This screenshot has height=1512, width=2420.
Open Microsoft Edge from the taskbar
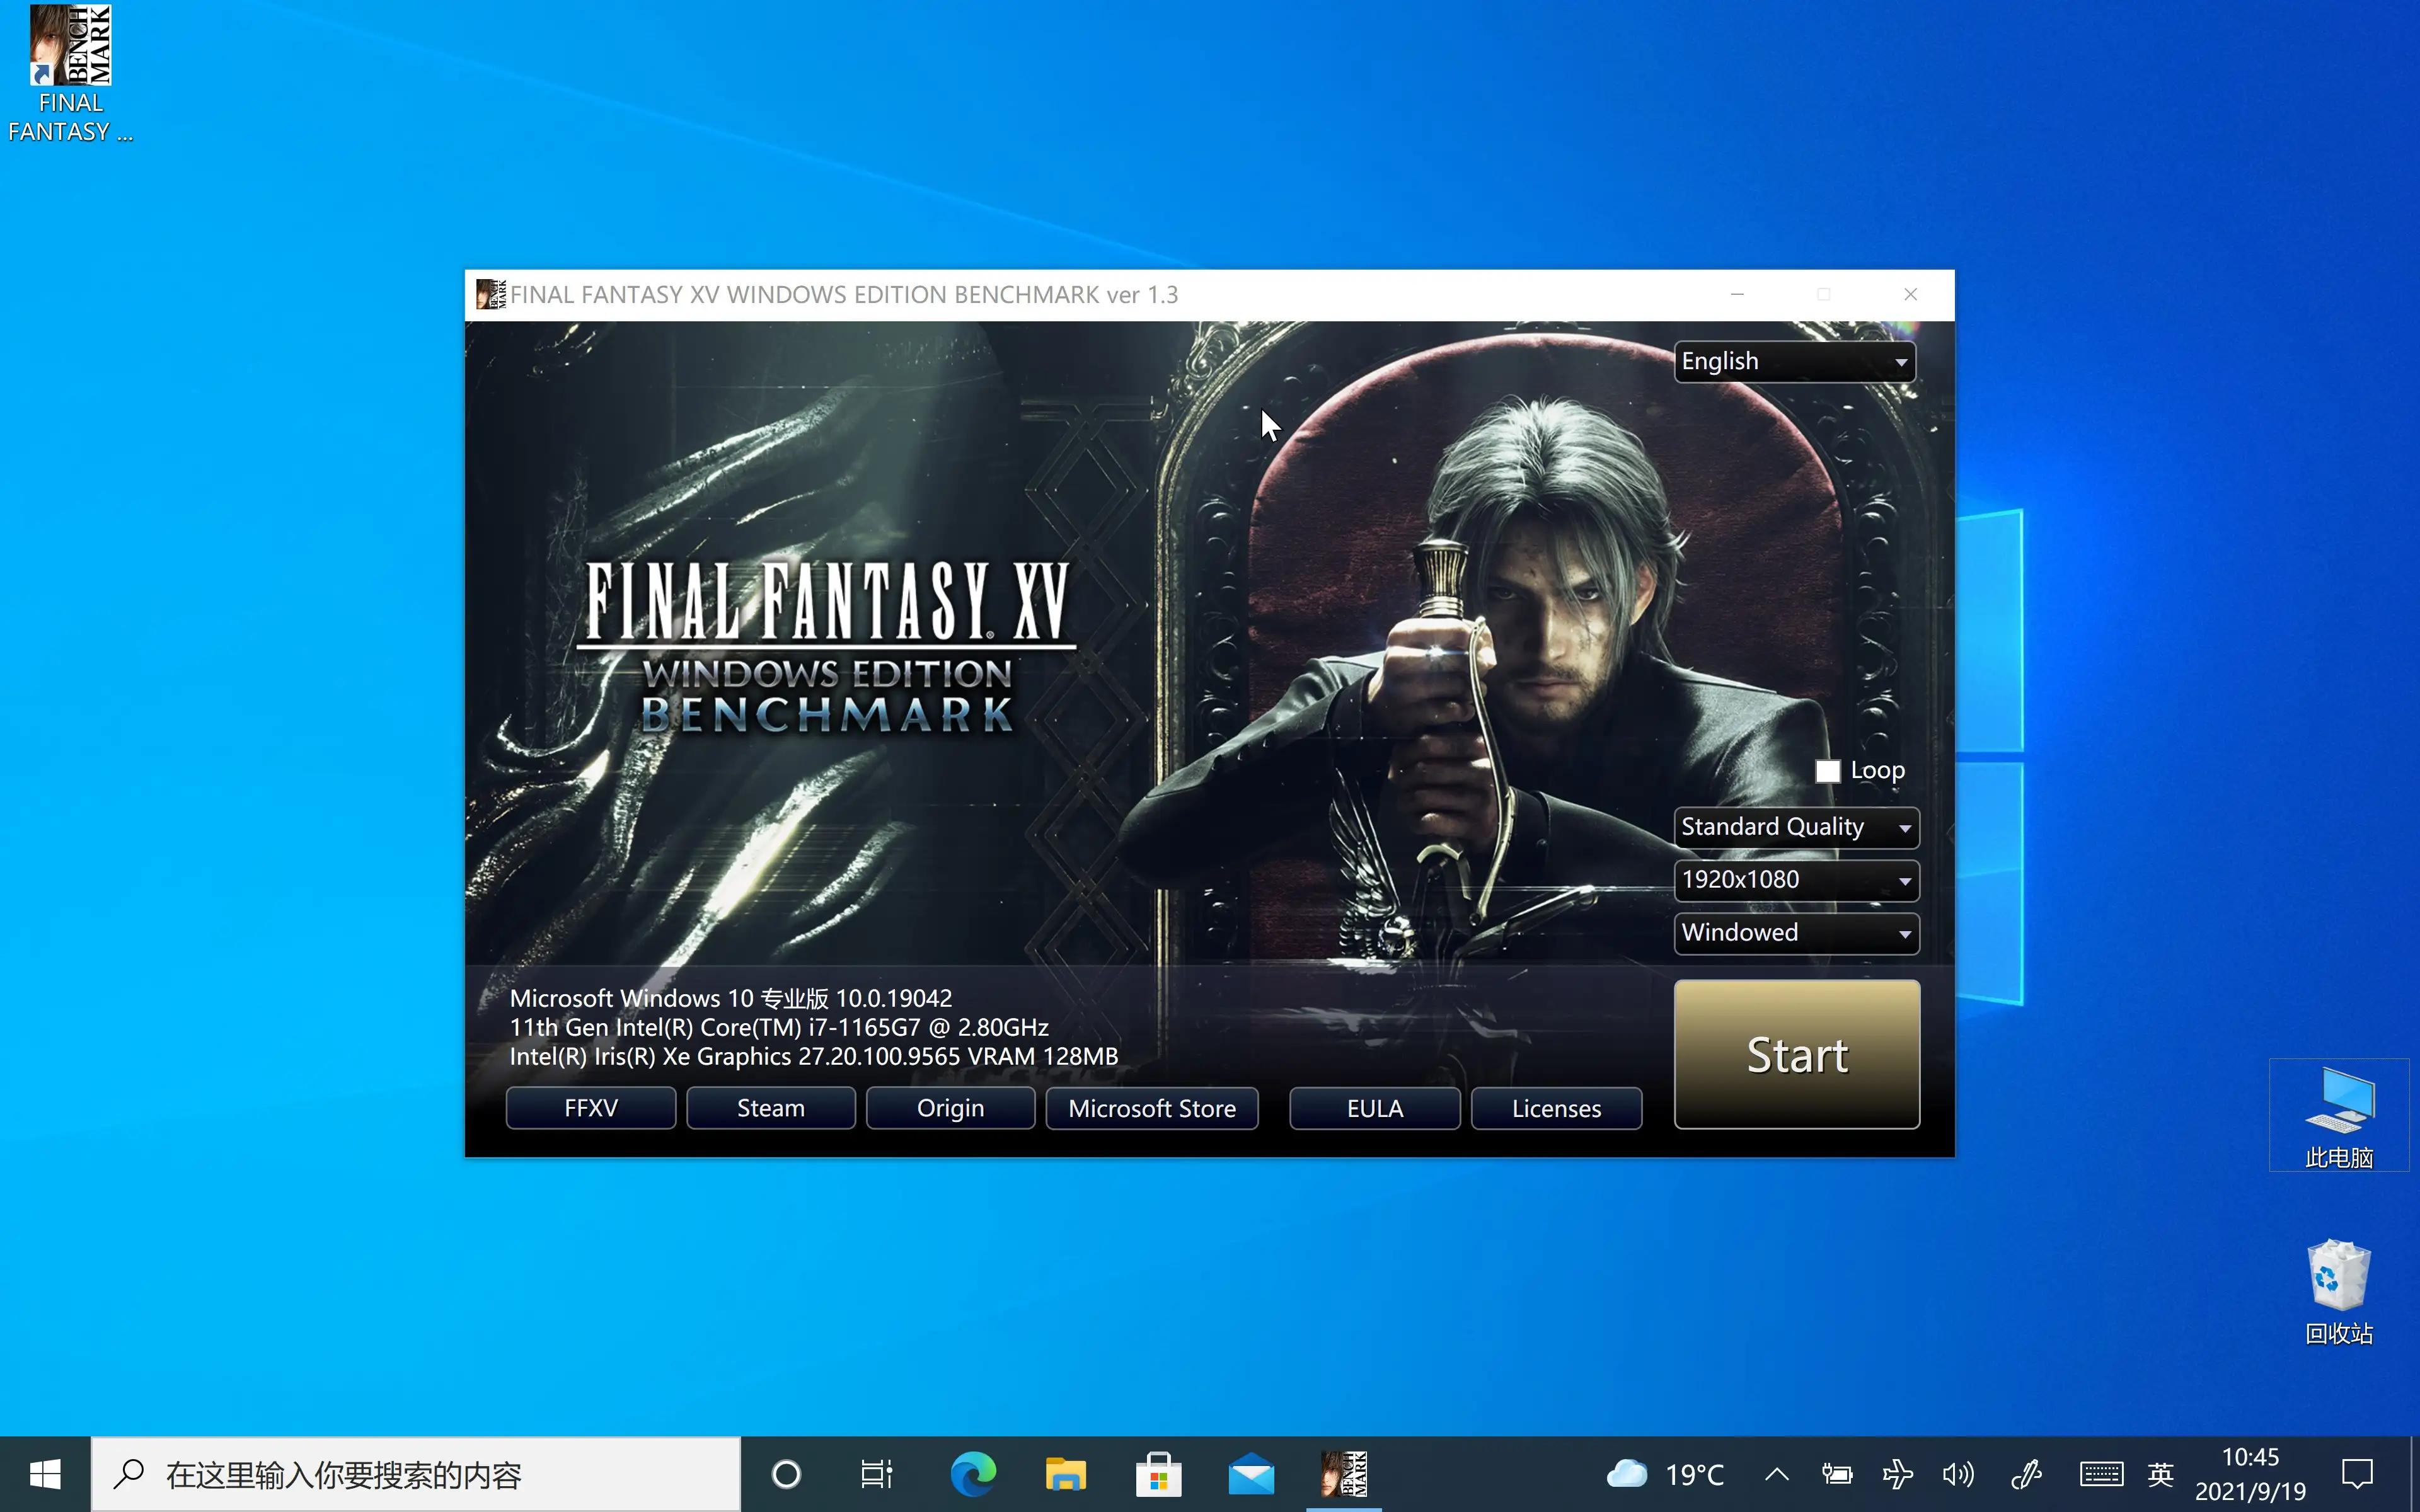972,1474
